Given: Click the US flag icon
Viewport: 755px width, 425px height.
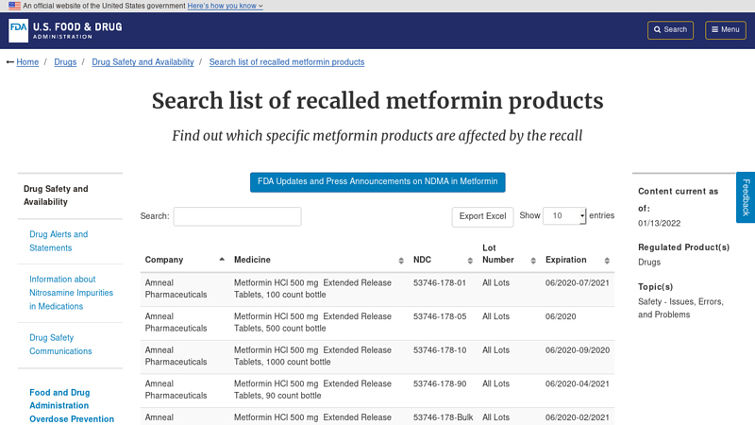Looking at the screenshot, I should [14, 6].
